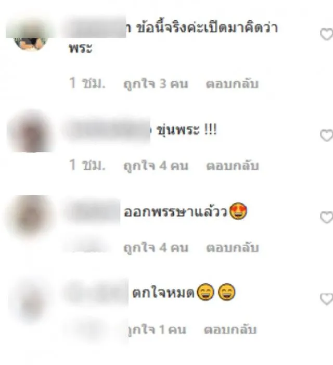
Task: Click ตอบกลับ under ขุ่นพระ !!! comment
Action: point(233,166)
